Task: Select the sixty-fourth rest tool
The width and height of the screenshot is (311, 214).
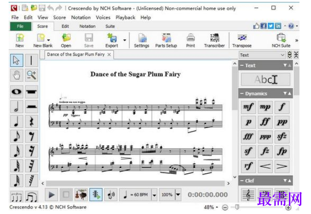Action: tap(31, 181)
